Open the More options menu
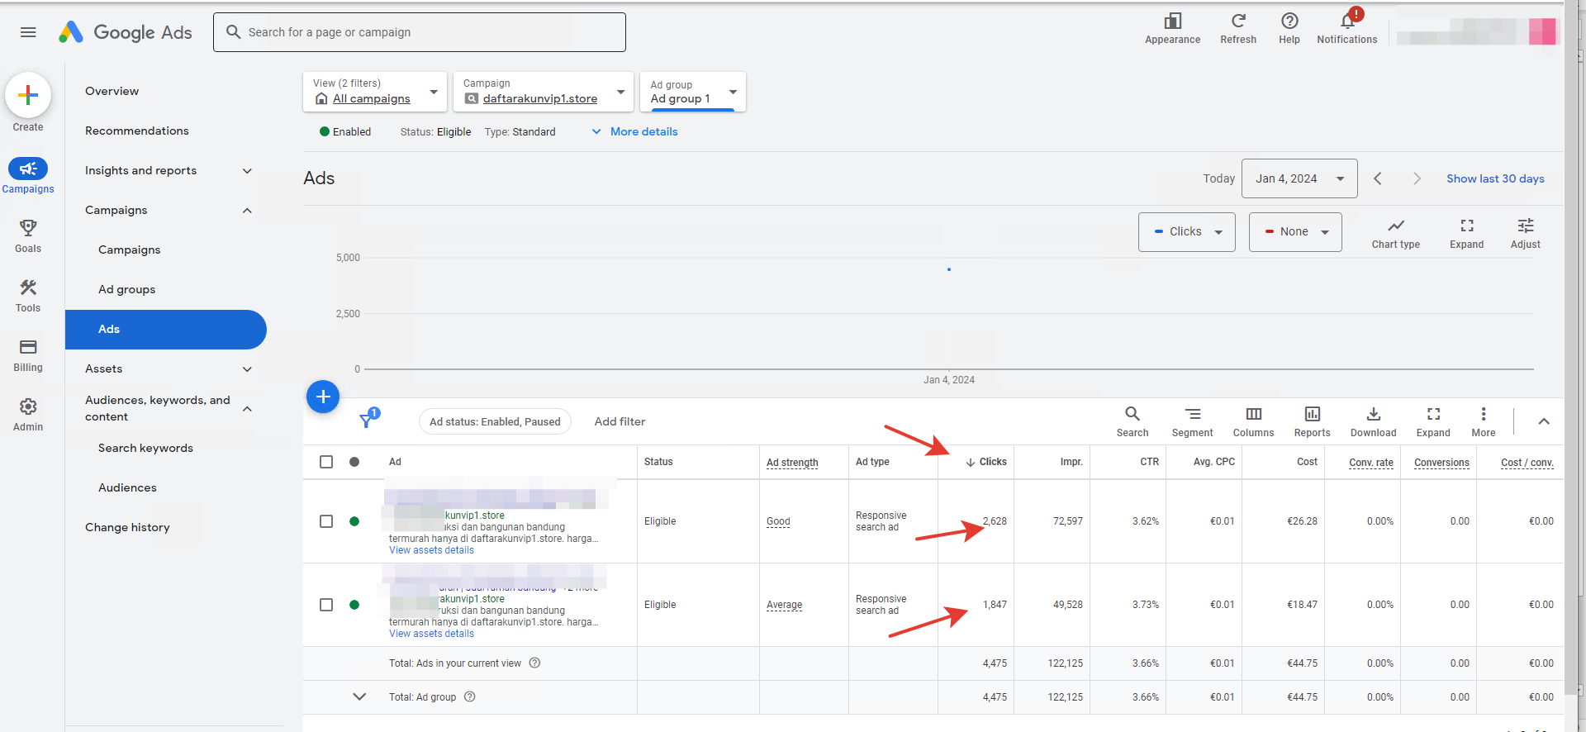The image size is (1586, 732). point(1483,421)
